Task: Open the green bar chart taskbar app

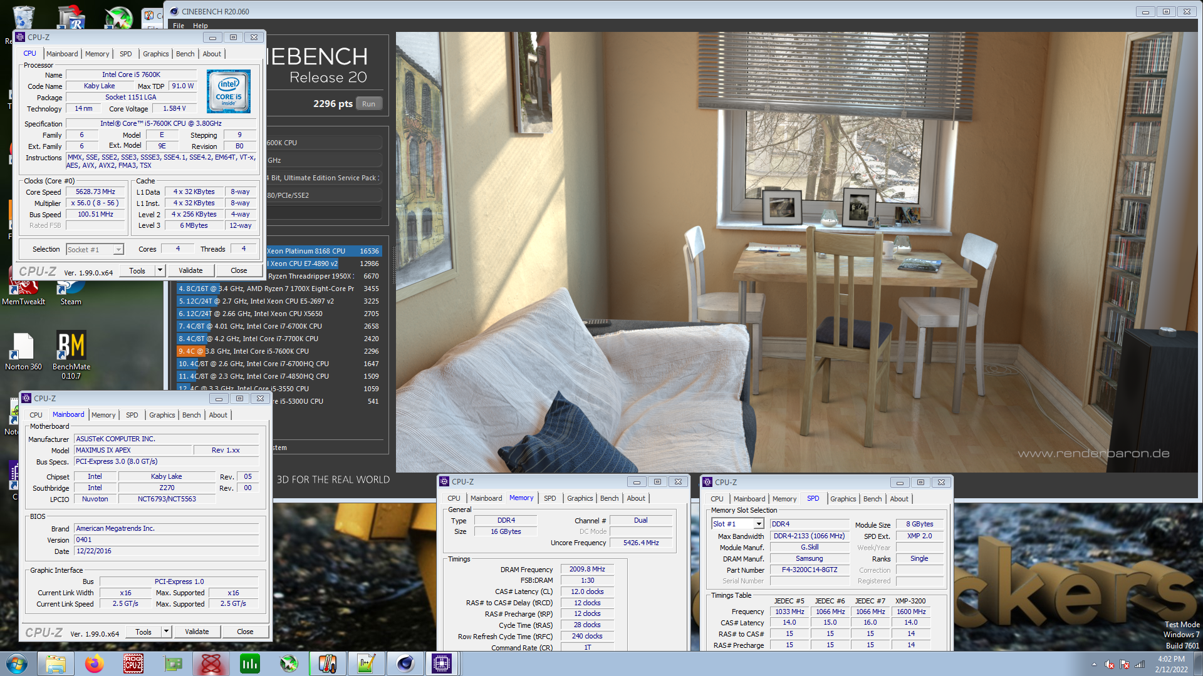Action: click(x=250, y=663)
